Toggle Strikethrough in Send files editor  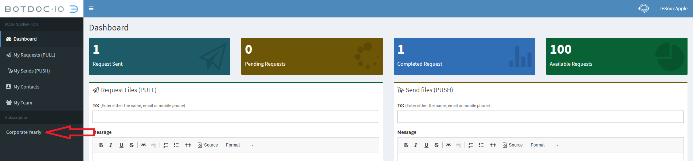(436, 145)
